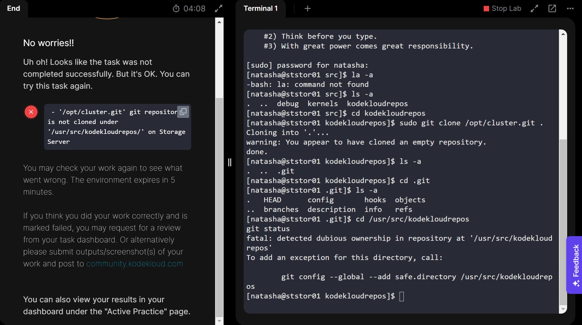582x325 pixels.
Task: Select the End tab
Action: click(x=14, y=8)
